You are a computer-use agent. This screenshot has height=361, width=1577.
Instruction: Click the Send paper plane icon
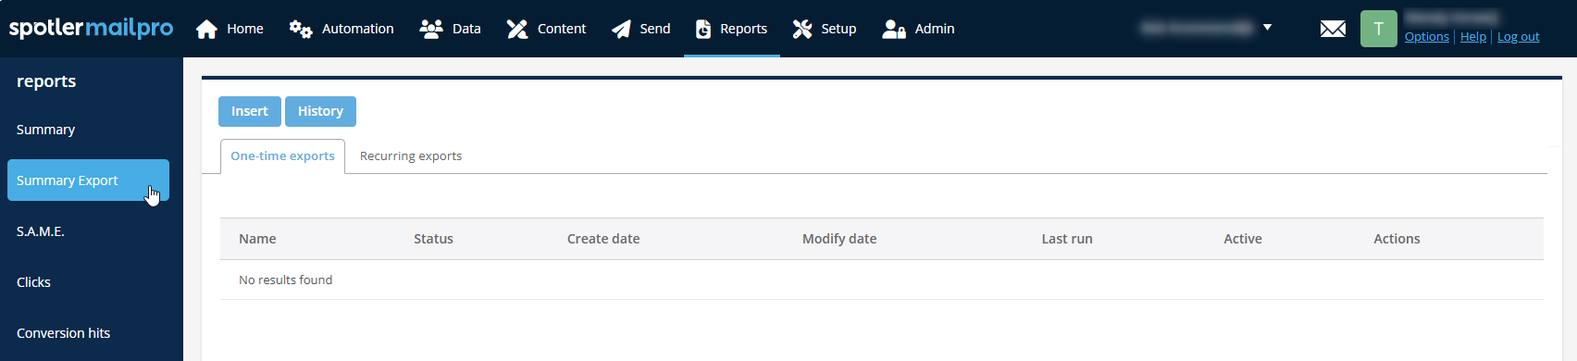click(x=621, y=29)
